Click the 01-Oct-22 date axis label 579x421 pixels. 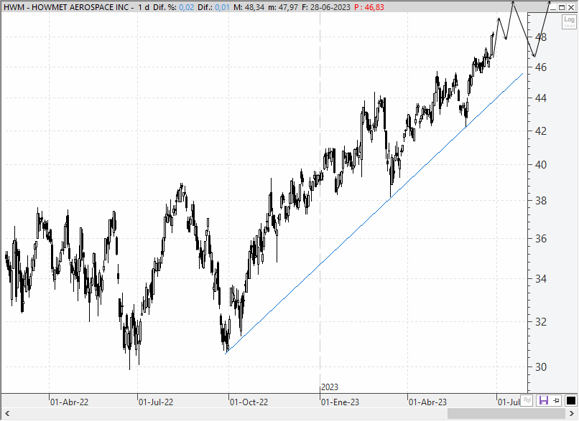[x=249, y=402]
